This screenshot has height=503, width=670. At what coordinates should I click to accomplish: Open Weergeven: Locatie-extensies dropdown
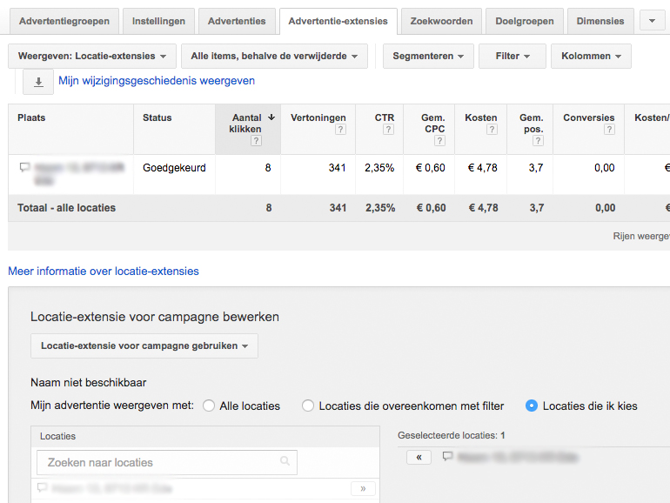point(92,56)
